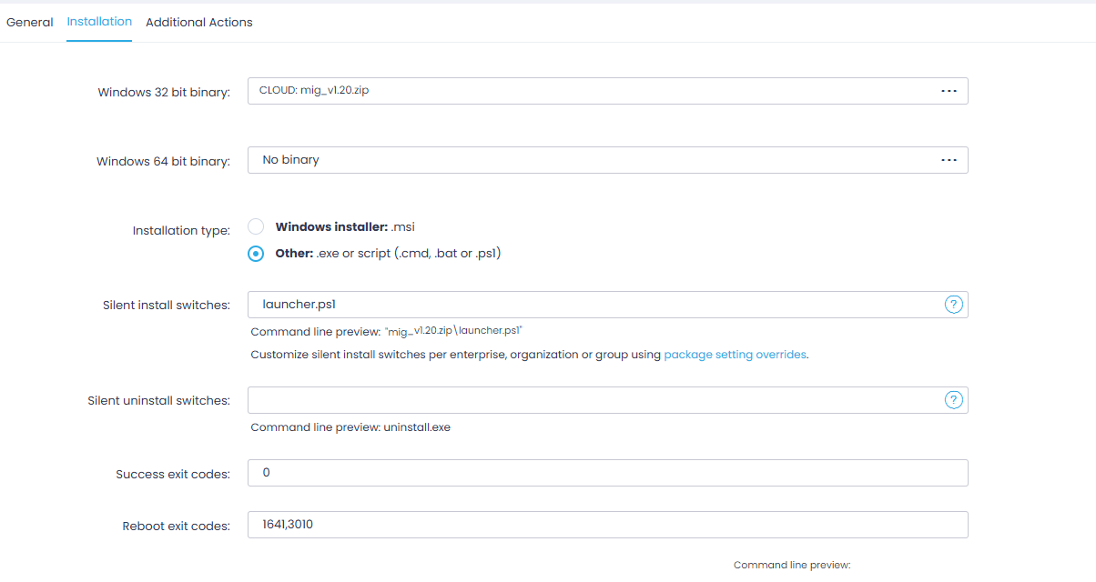Click the 'Customize silent install switches' sentence
Image resolution: width=1096 pixels, height=582 pixels.
click(530, 355)
